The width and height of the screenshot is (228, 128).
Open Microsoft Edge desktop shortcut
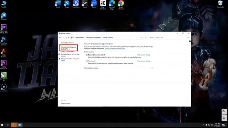pyautogui.click(x=112, y=5)
